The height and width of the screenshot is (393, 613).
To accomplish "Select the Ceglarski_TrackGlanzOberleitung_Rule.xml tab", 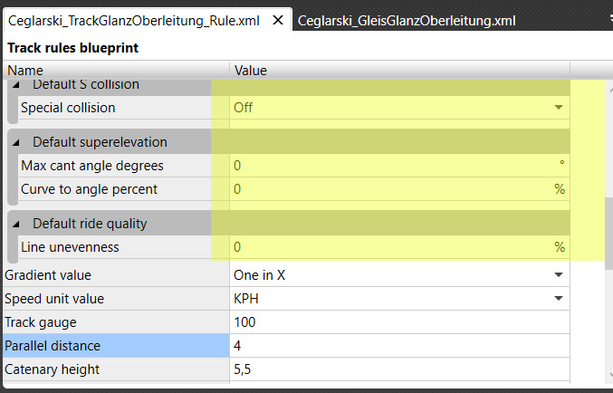I will (x=136, y=20).
